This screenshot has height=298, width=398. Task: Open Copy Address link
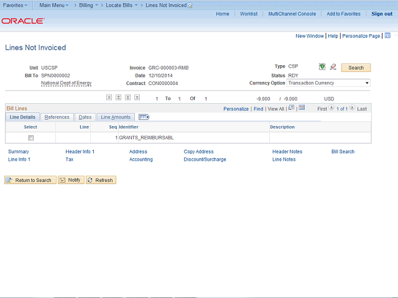click(199, 151)
